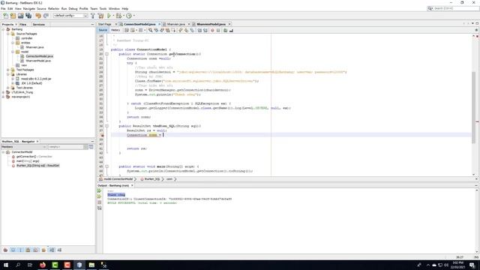
Task: Open the Profile Project dropdown arrow
Action: tap(133, 16)
